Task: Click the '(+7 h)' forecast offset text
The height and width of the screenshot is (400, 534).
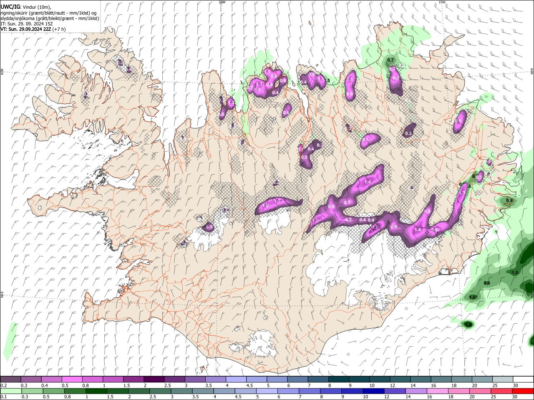Action: [59, 29]
